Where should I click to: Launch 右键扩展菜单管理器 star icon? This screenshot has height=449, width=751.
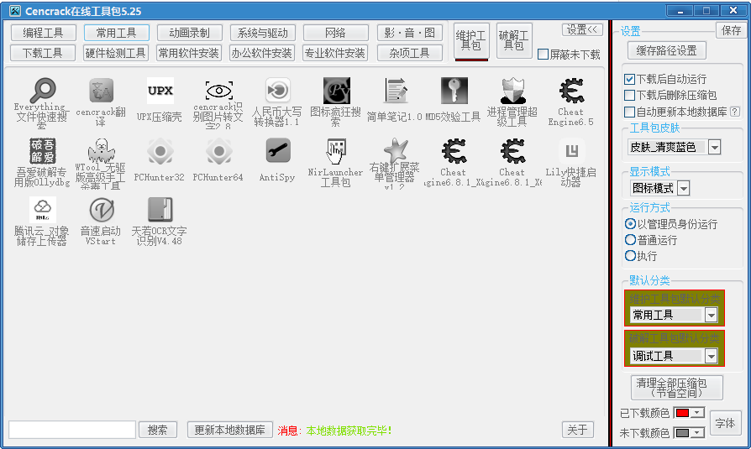click(396, 151)
